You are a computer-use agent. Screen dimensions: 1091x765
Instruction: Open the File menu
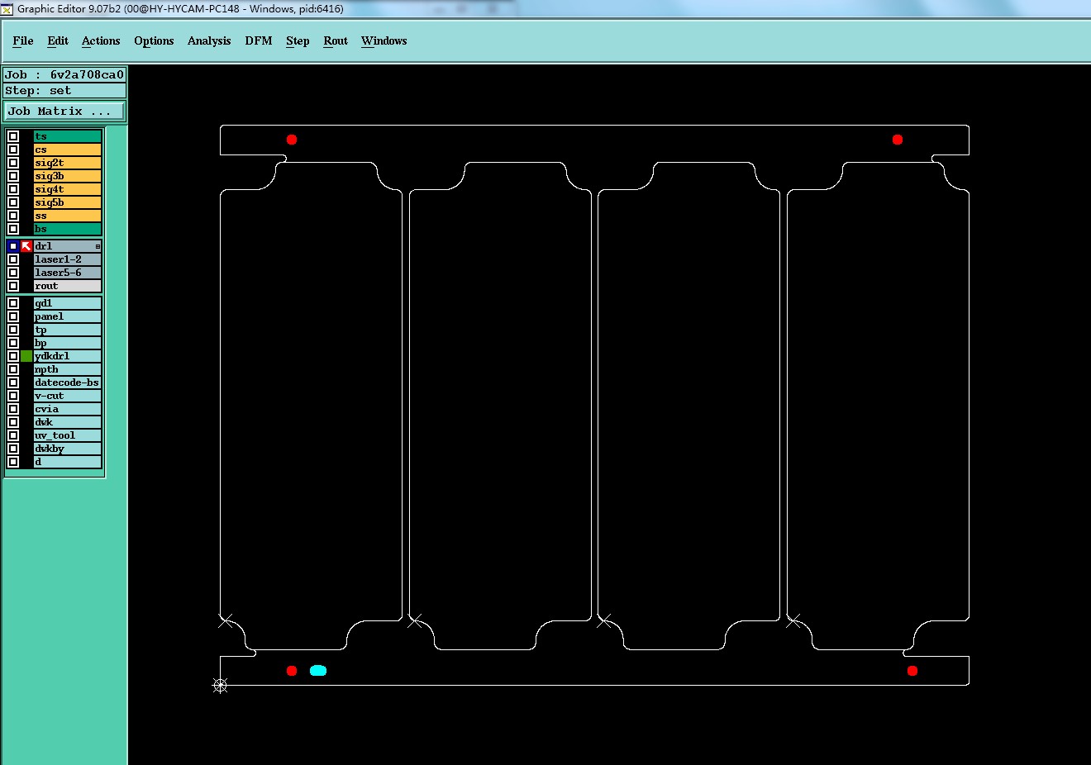click(x=23, y=40)
